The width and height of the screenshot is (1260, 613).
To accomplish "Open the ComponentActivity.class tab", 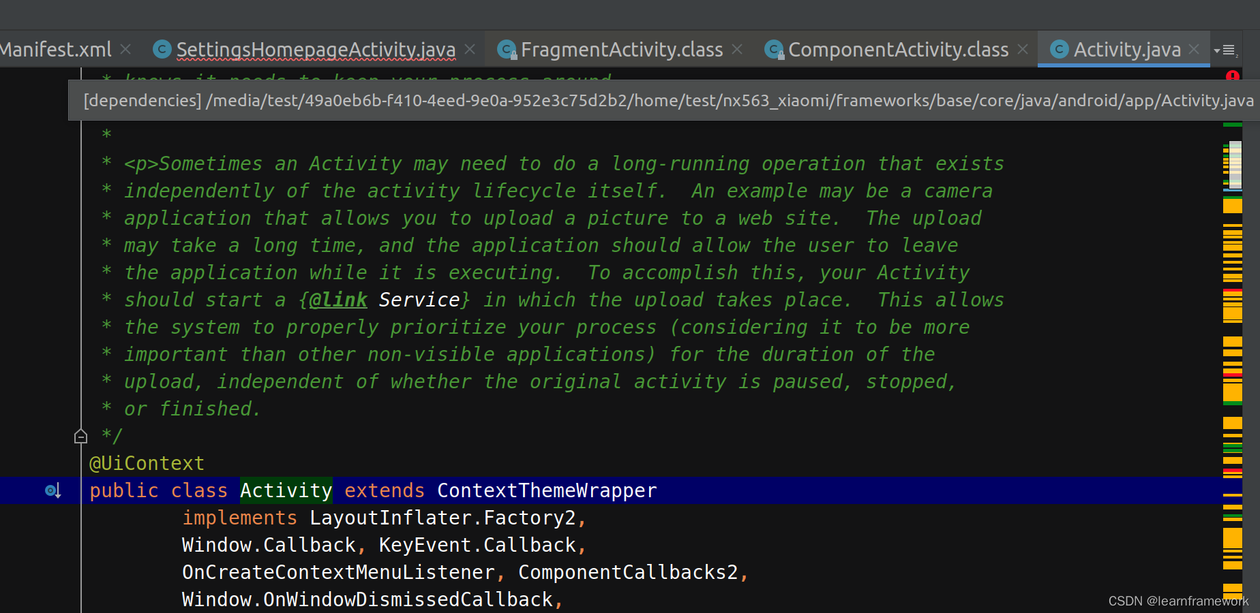I will point(898,50).
